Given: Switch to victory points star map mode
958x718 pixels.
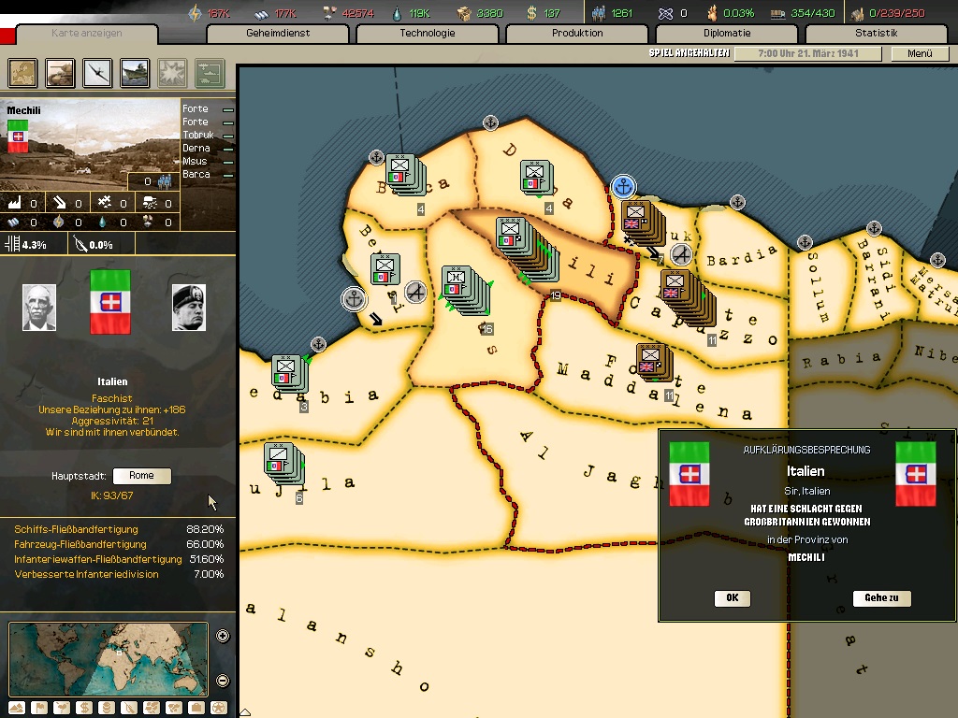Looking at the screenshot, I should point(219,708).
